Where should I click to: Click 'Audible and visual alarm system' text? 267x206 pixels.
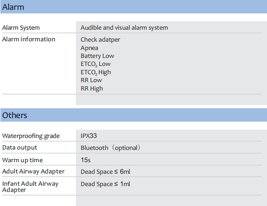point(124,28)
